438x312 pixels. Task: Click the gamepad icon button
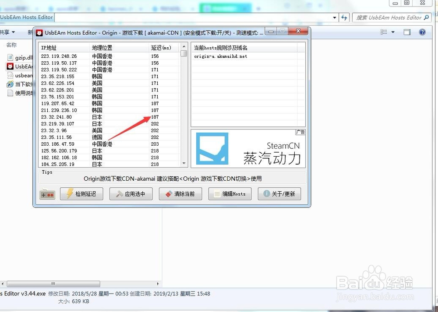[47, 194]
